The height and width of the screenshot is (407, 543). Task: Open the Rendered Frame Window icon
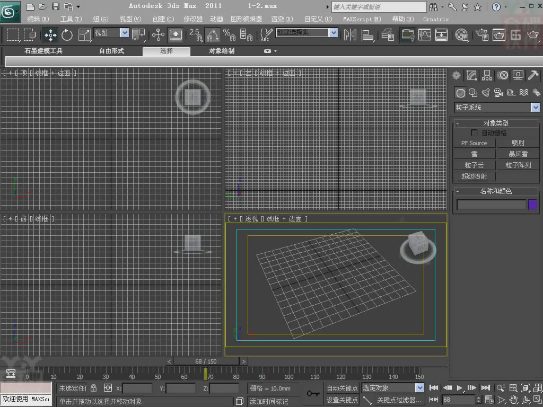[498, 35]
